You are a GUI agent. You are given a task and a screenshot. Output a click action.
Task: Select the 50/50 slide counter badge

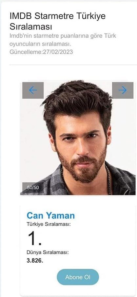click(33, 188)
